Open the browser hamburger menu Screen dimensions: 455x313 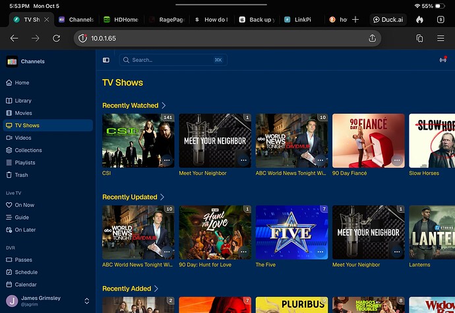(440, 38)
